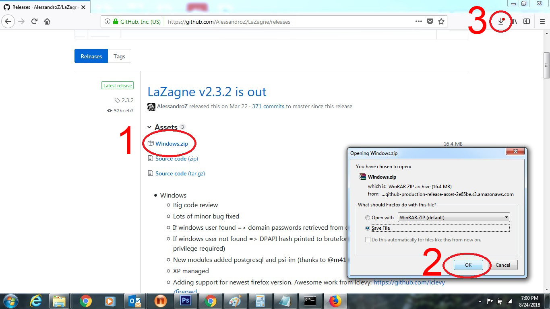Screen dimensions: 550x309
Task: Launch Internet Explorer from taskbar
Action: (36, 301)
